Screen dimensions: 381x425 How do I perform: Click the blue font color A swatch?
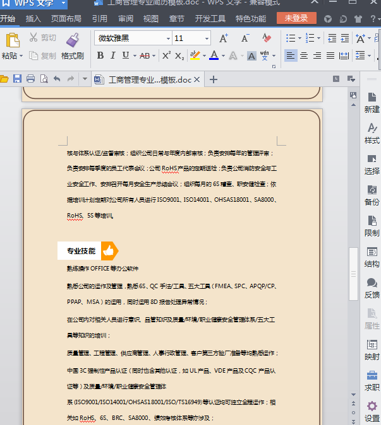(x=214, y=55)
